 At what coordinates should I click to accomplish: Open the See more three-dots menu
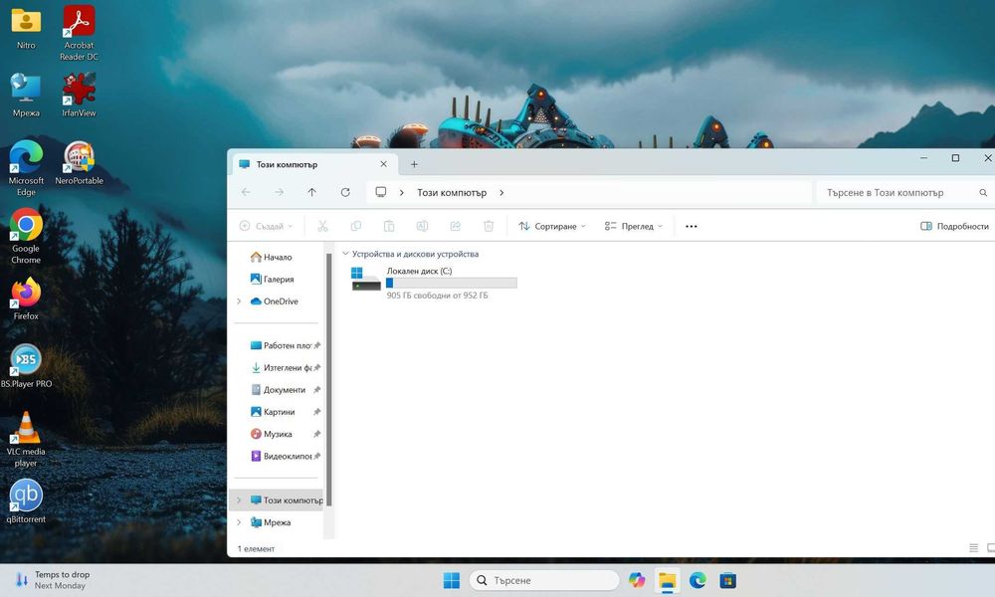click(692, 226)
